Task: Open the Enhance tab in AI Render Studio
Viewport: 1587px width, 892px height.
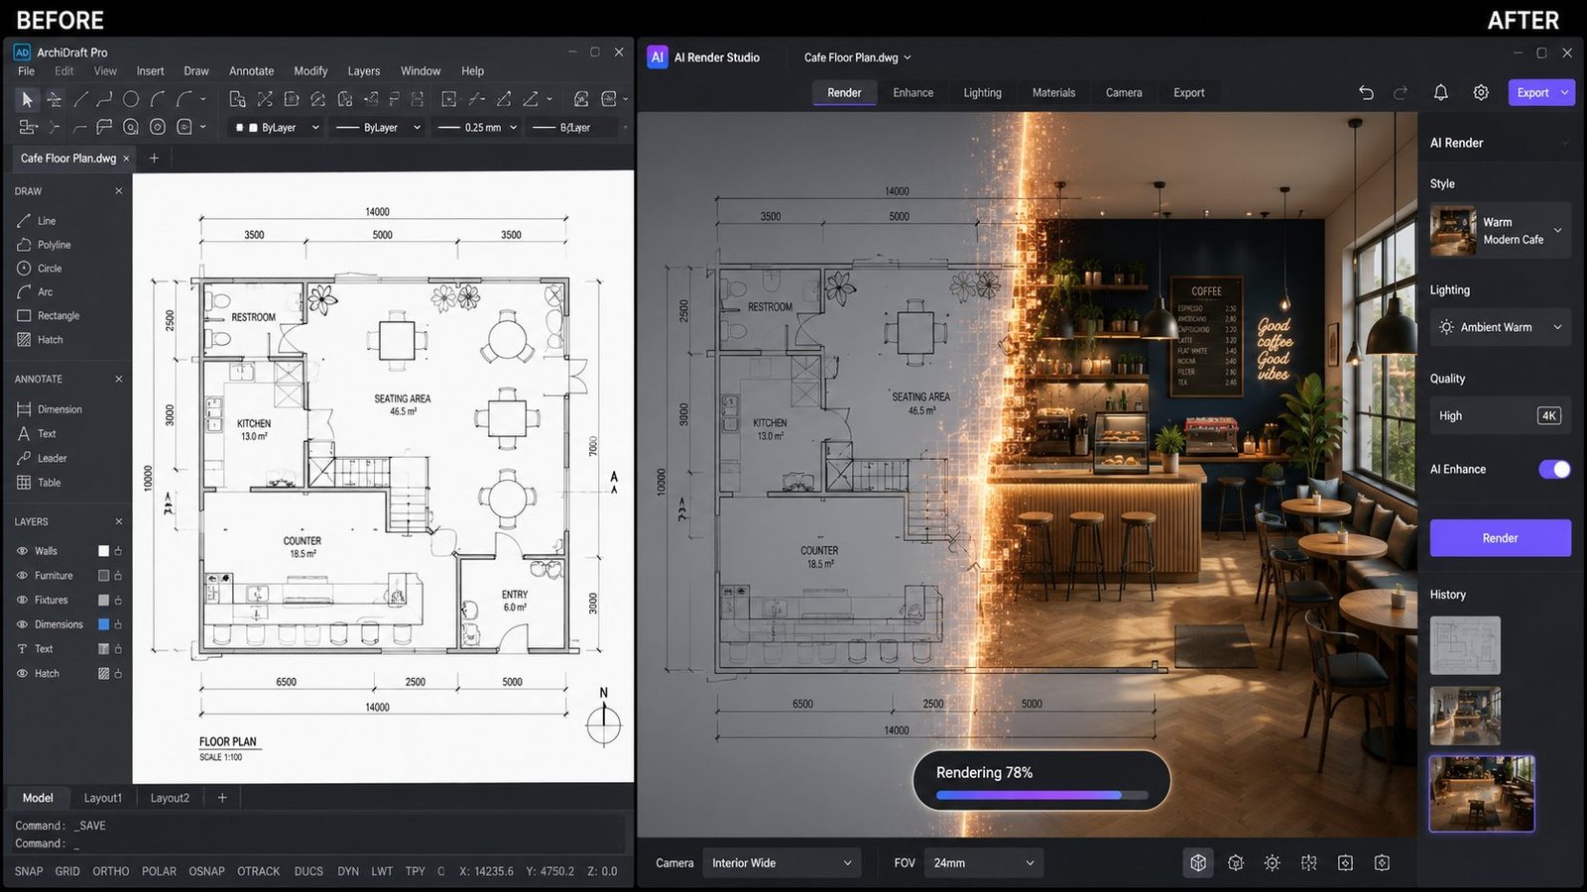Action: click(x=913, y=93)
